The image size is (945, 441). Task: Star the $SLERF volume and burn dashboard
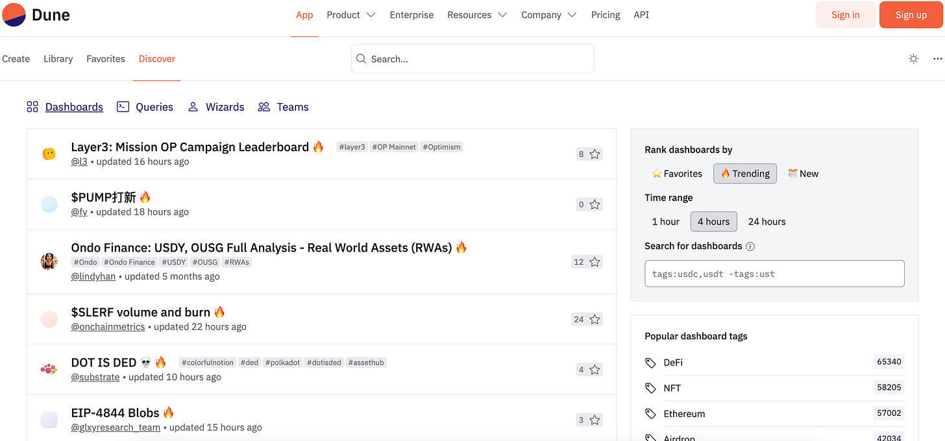pos(595,319)
